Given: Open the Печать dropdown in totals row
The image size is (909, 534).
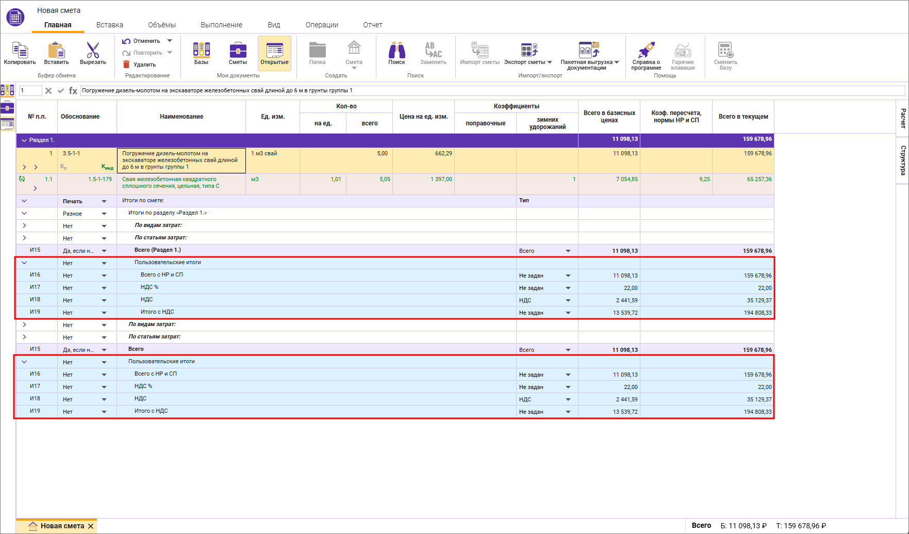Looking at the screenshot, I should (x=104, y=201).
